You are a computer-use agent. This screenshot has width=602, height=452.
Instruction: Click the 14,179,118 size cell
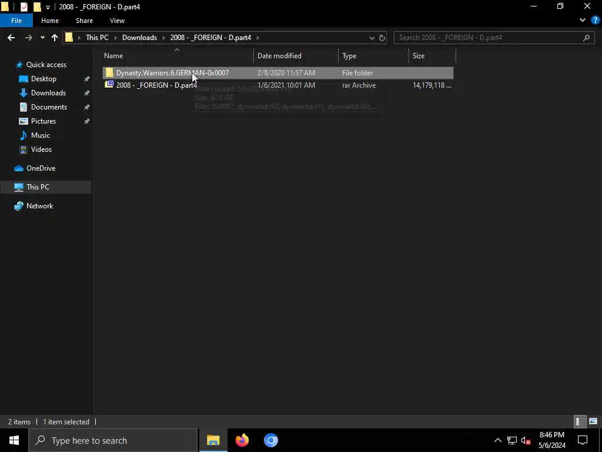(x=432, y=85)
